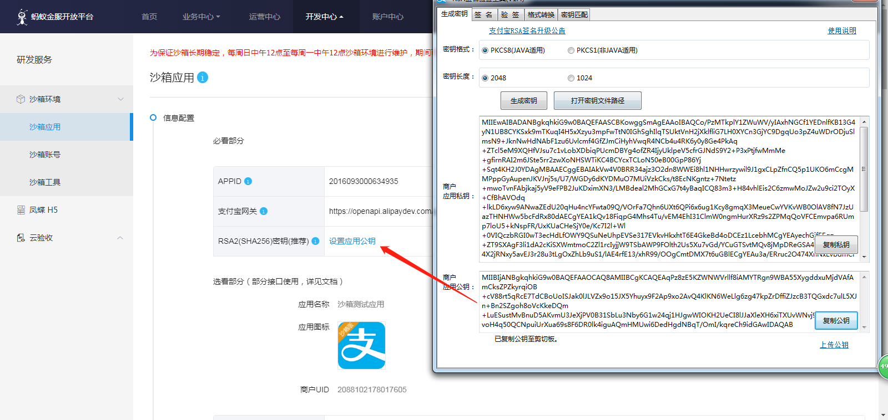Go to 首页 in top navigation
Image resolution: width=888 pixels, height=420 pixels.
[149, 17]
